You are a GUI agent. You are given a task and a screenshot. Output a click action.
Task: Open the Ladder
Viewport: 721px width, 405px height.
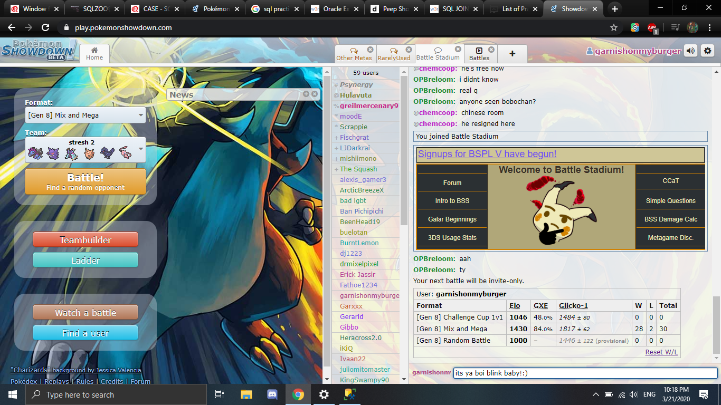tap(86, 260)
